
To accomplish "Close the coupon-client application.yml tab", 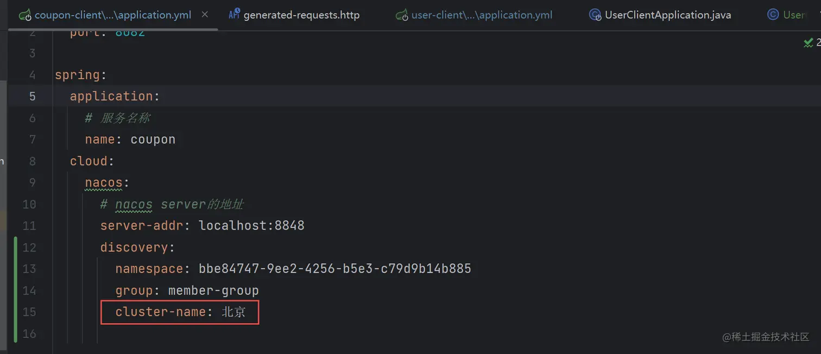I will 205,15.
